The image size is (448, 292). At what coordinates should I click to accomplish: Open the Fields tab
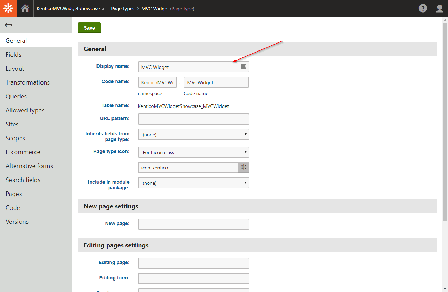[x=36, y=54]
